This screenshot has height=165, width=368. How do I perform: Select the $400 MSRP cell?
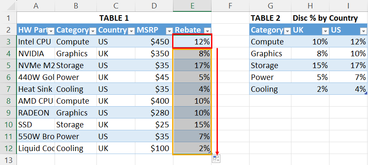pyautogui.click(x=154, y=101)
